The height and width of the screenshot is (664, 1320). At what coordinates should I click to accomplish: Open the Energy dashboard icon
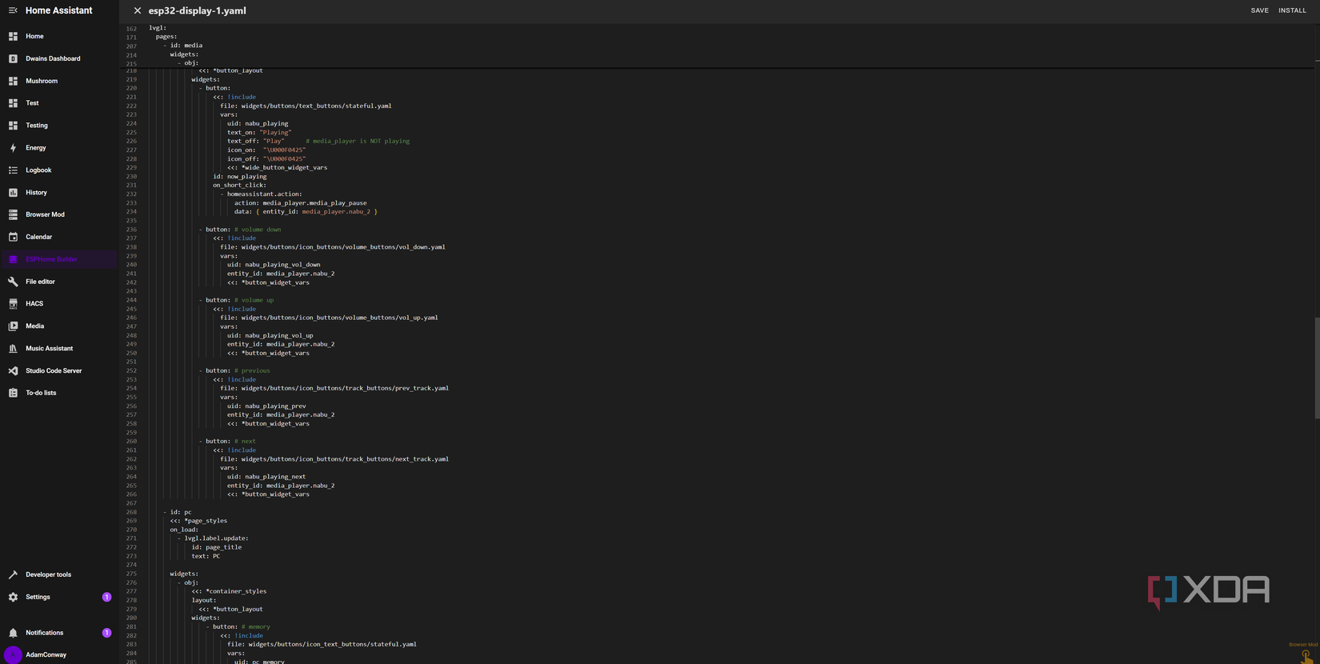13,148
